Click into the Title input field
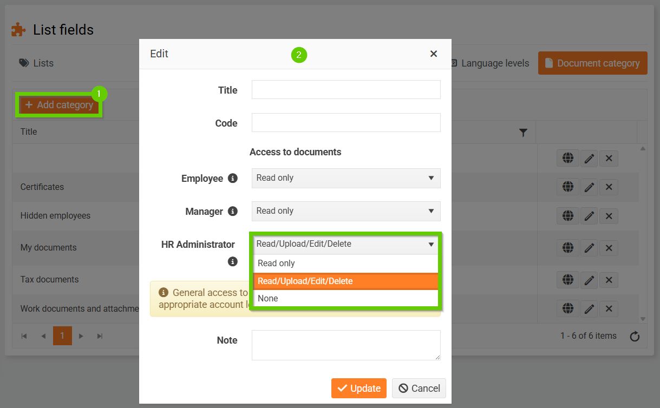This screenshot has width=660, height=408. [346, 90]
